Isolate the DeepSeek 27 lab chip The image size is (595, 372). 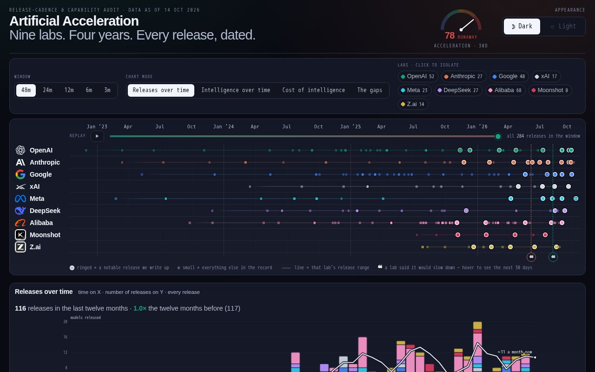pyautogui.click(x=458, y=90)
